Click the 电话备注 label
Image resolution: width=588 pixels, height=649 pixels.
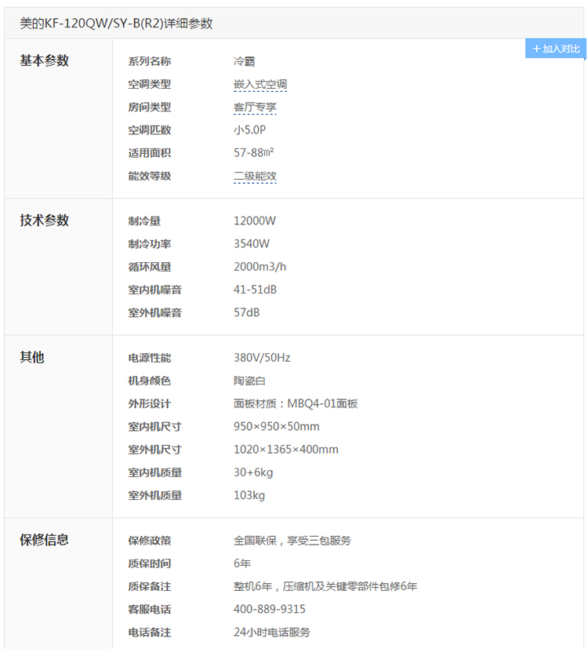click(x=149, y=633)
